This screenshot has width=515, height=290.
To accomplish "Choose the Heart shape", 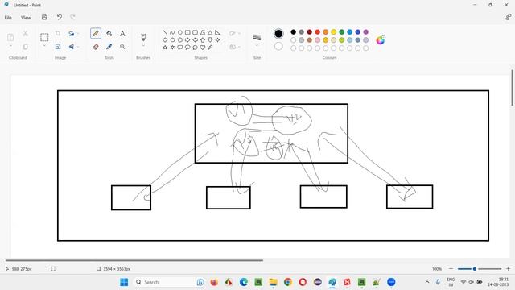I will 203,48.
